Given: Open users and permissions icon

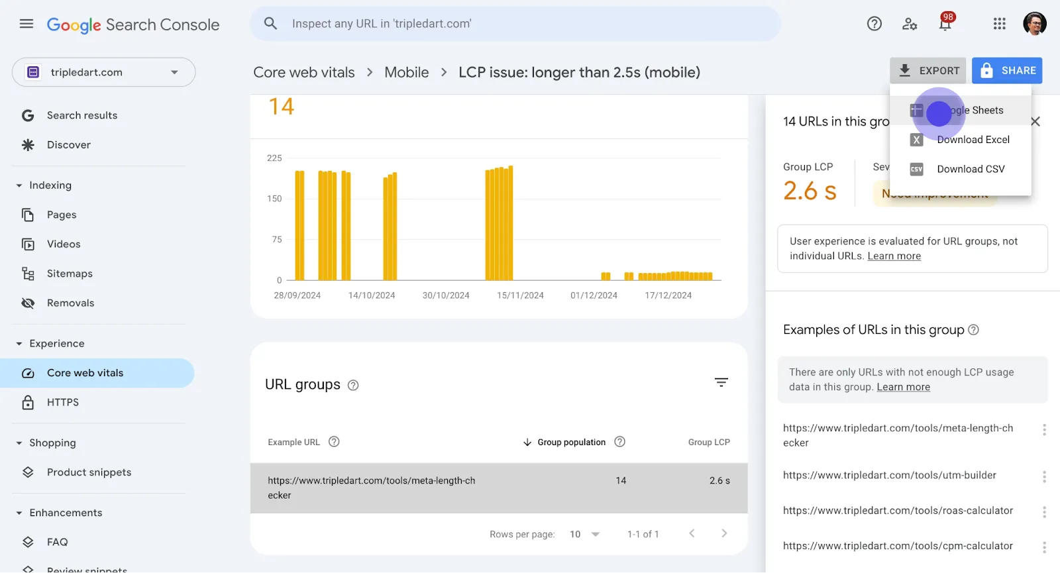Looking at the screenshot, I should coord(910,24).
